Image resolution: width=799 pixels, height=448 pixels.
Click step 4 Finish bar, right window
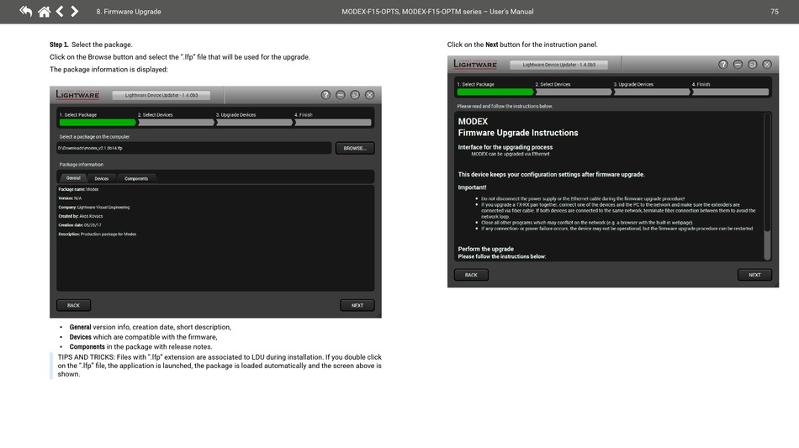tap(730, 92)
